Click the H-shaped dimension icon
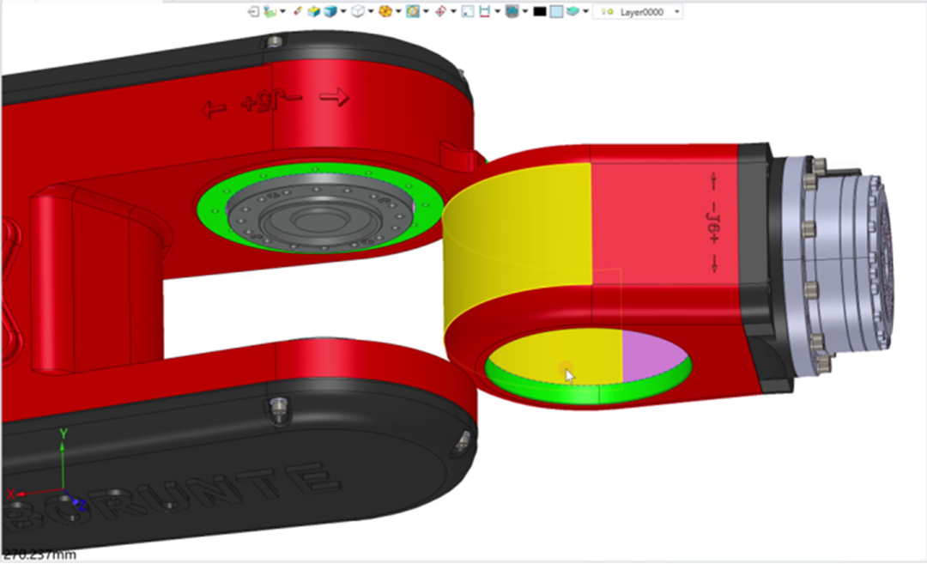This screenshot has height=564, width=927. [x=485, y=12]
